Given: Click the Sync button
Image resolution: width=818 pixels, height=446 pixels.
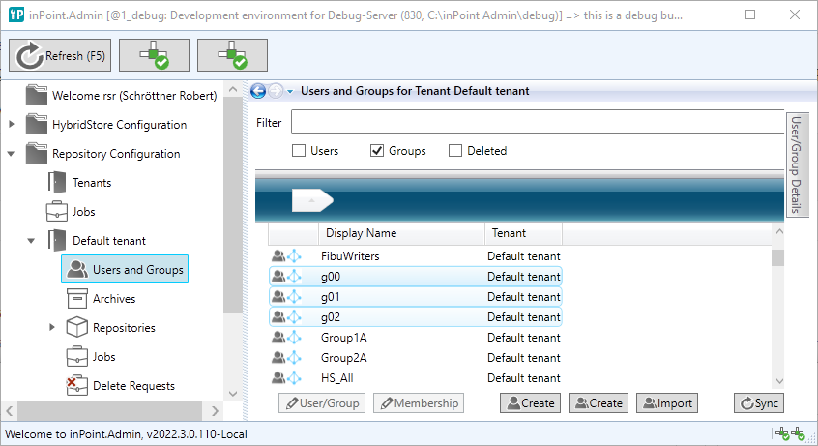Looking at the screenshot, I should pos(758,403).
